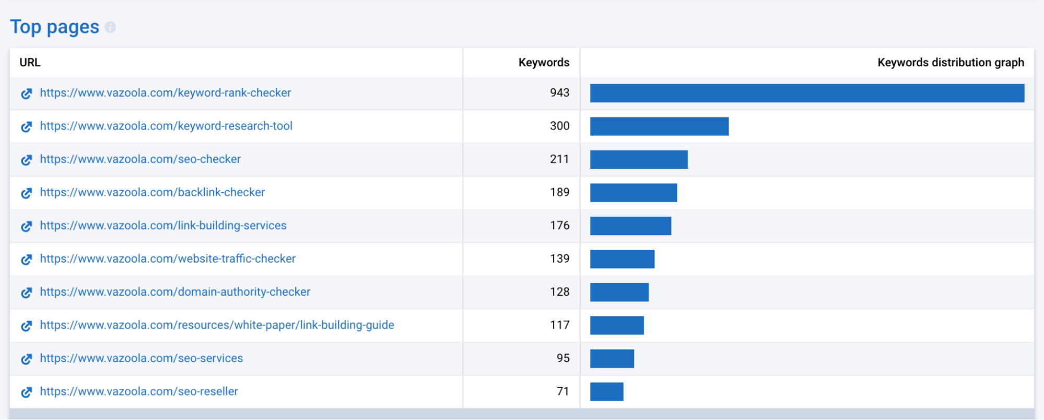Click the distribution bar for seo-services
This screenshot has height=420, width=1044.
(612, 358)
